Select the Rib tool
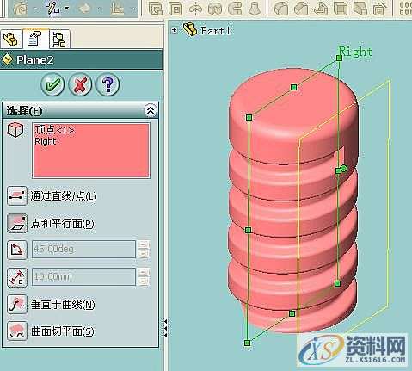The width and height of the screenshot is (412, 371). (321, 9)
